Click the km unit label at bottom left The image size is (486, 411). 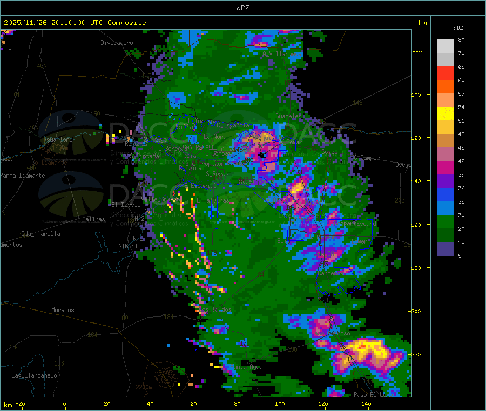pos(8,405)
